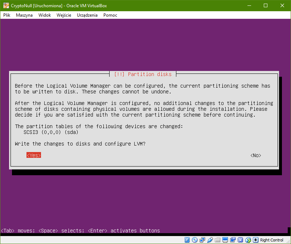
Task: Open the optical drives status icon
Action: point(194,240)
